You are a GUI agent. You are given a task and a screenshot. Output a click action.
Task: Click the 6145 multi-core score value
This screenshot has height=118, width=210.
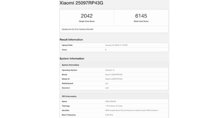click(x=141, y=16)
